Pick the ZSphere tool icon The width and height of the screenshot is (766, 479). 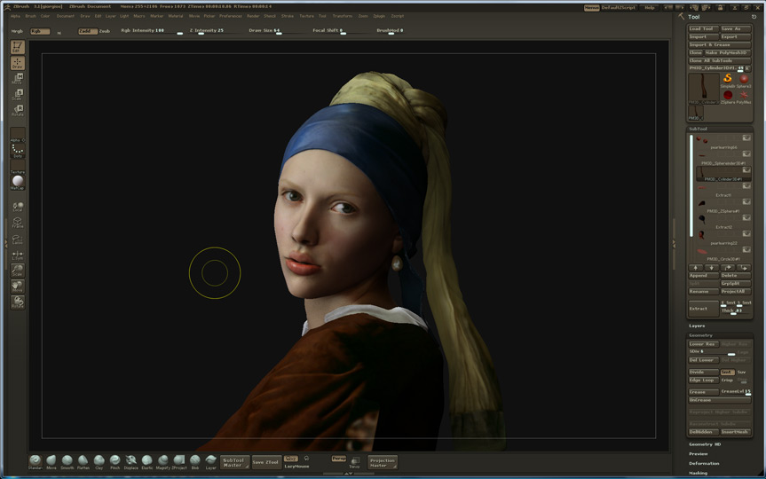pyautogui.click(x=728, y=96)
